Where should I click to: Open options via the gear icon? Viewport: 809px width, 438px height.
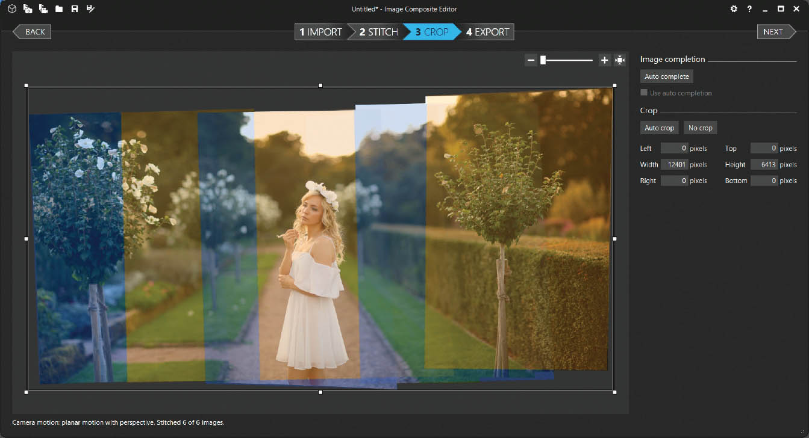(x=734, y=9)
